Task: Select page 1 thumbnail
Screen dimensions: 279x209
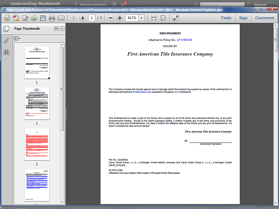Action: (x=37, y=63)
